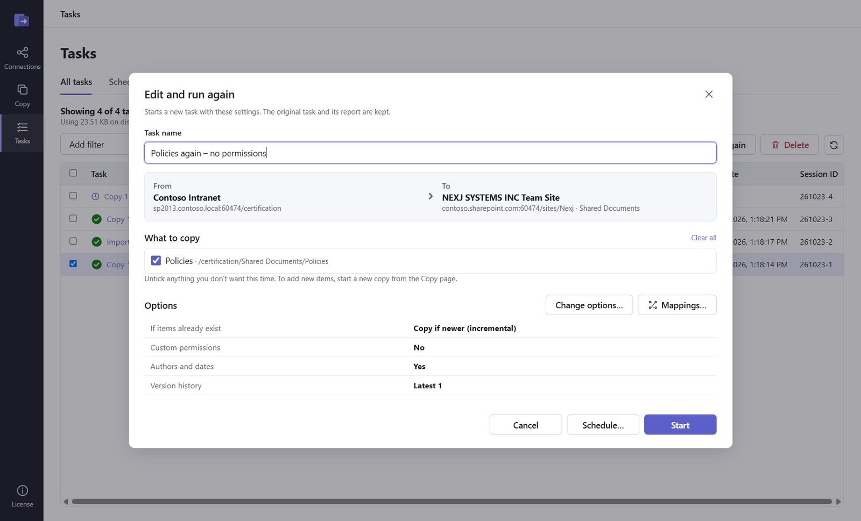Viewport: 861px width, 521px height.
Task: Tick checkbox for session 261023-3 row
Action: point(73,218)
